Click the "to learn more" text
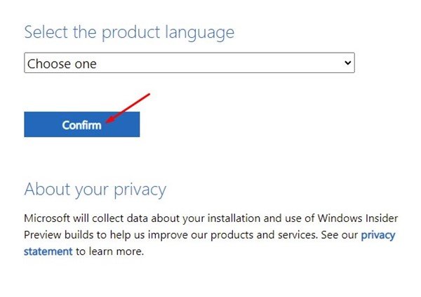421x297 pixels. (109, 251)
